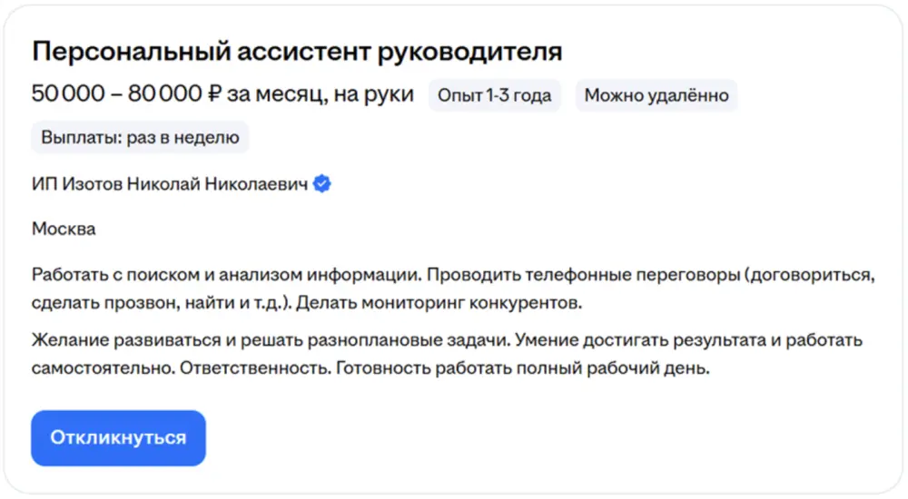Viewport: 908px width, 499px height.
Task: Click the 'Выплаты: раз в неделю' tag
Action: pyautogui.click(x=140, y=138)
